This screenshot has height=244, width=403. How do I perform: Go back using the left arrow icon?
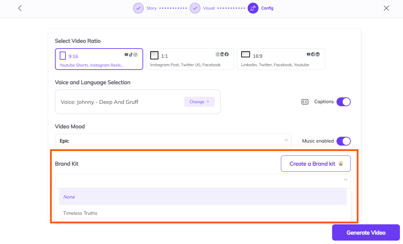pos(20,8)
